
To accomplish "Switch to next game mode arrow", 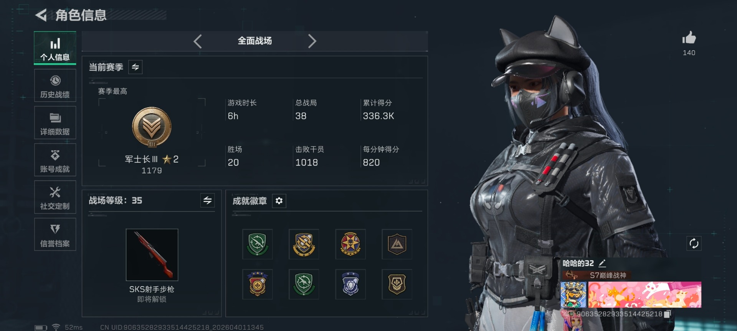I will [312, 41].
